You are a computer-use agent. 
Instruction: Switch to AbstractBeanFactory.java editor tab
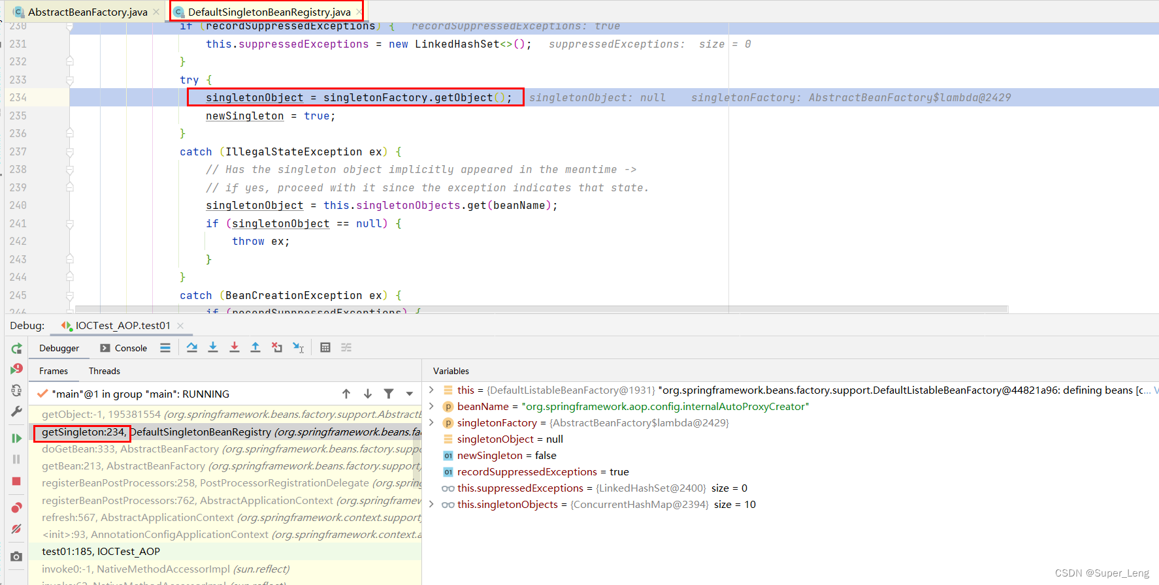pos(88,12)
